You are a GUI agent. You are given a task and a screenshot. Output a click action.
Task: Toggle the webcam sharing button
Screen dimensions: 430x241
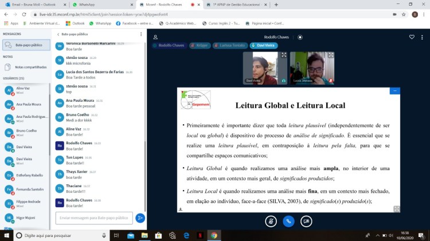[x=307, y=221]
